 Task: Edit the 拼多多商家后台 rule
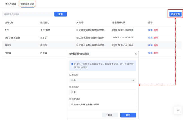[150, 38]
